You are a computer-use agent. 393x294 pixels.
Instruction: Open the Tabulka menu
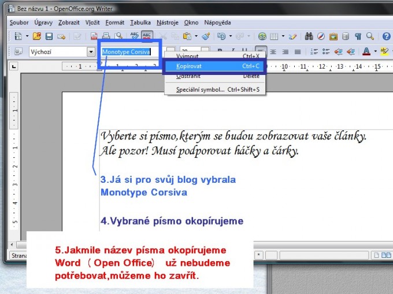(x=140, y=22)
